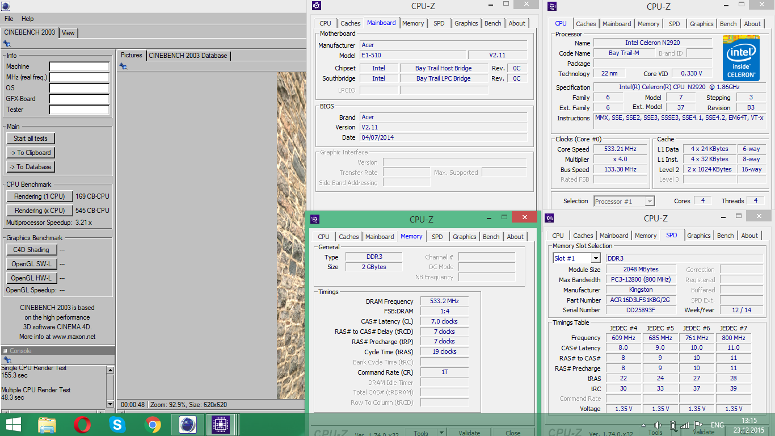Click Cinebench window title icon
This screenshot has width=775, height=436.
tap(5, 6)
